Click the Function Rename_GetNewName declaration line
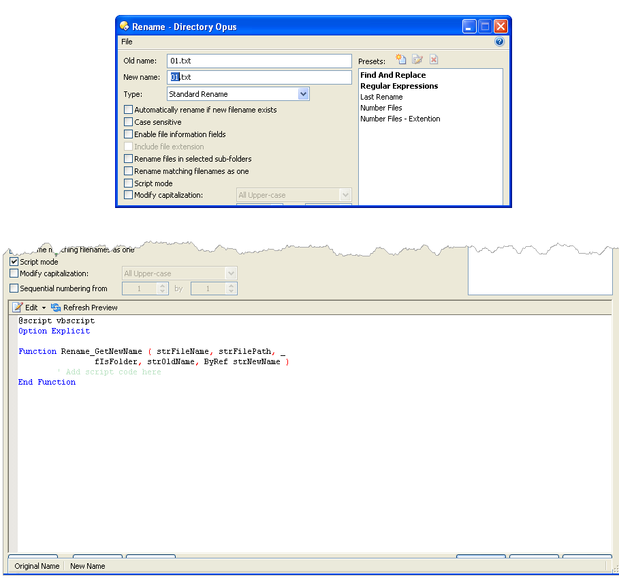The image size is (619, 581). pyautogui.click(x=152, y=351)
